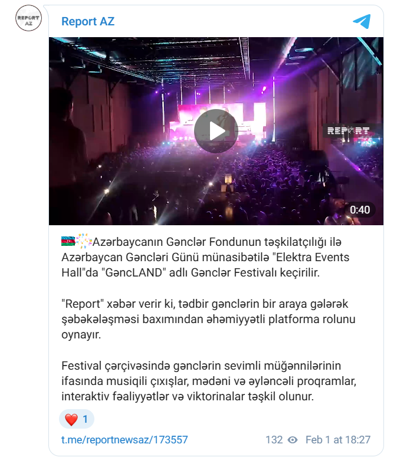Click the confetti emoji in post text
The height and width of the screenshot is (464, 420).
[x=84, y=241]
